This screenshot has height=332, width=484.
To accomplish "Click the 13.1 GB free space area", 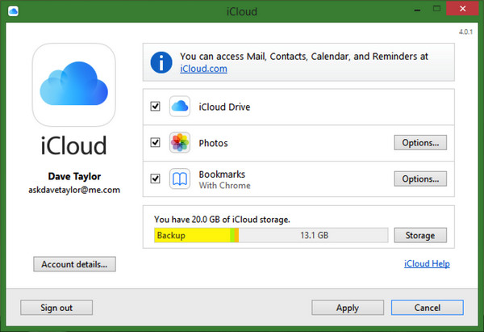I will point(313,235).
